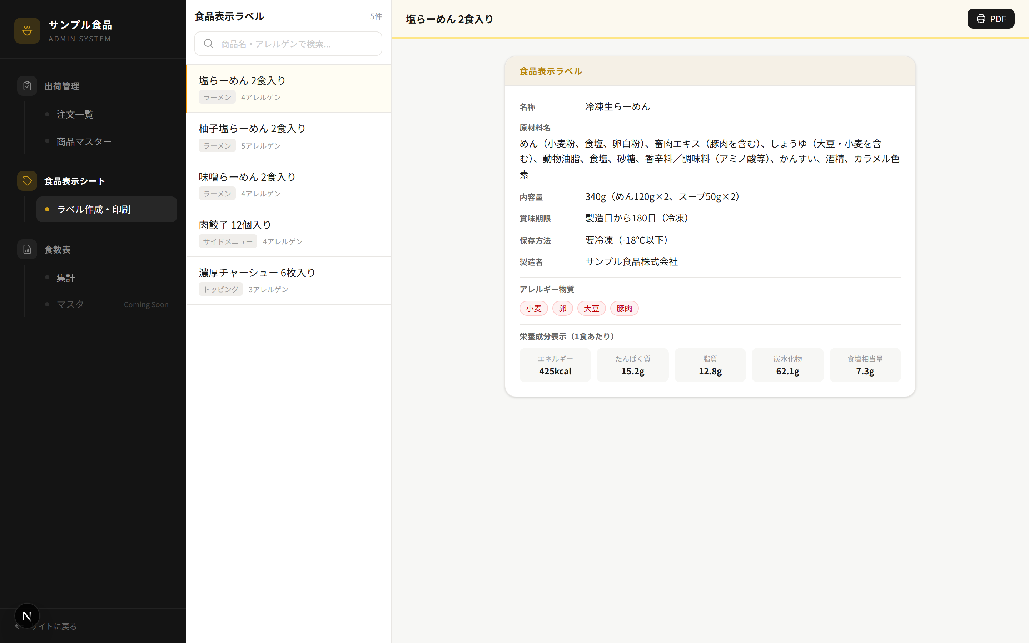Click the ラーメン tag on 柚子塩らーめん

[217, 145]
